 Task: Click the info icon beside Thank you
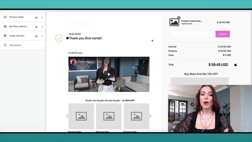67,38
